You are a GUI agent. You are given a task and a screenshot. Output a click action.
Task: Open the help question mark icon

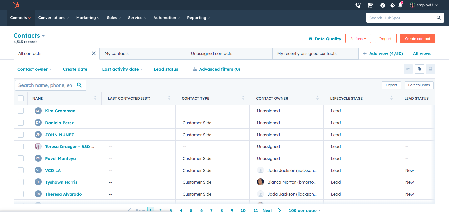point(382,5)
